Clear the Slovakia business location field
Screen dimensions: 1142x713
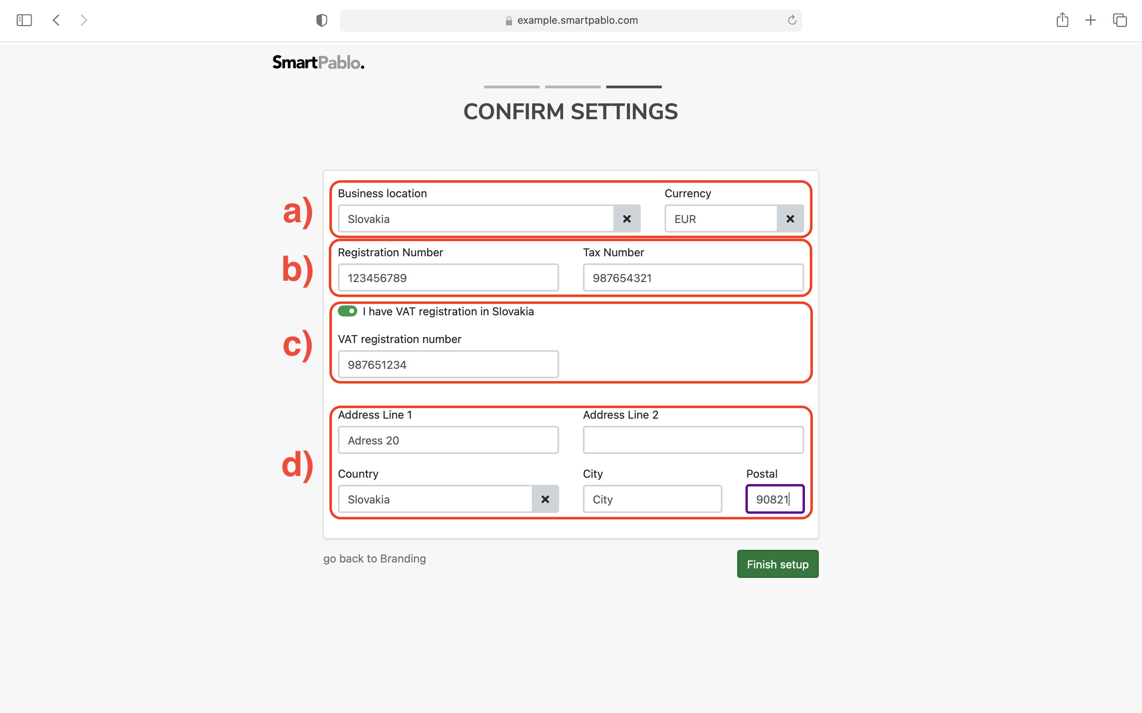627,219
